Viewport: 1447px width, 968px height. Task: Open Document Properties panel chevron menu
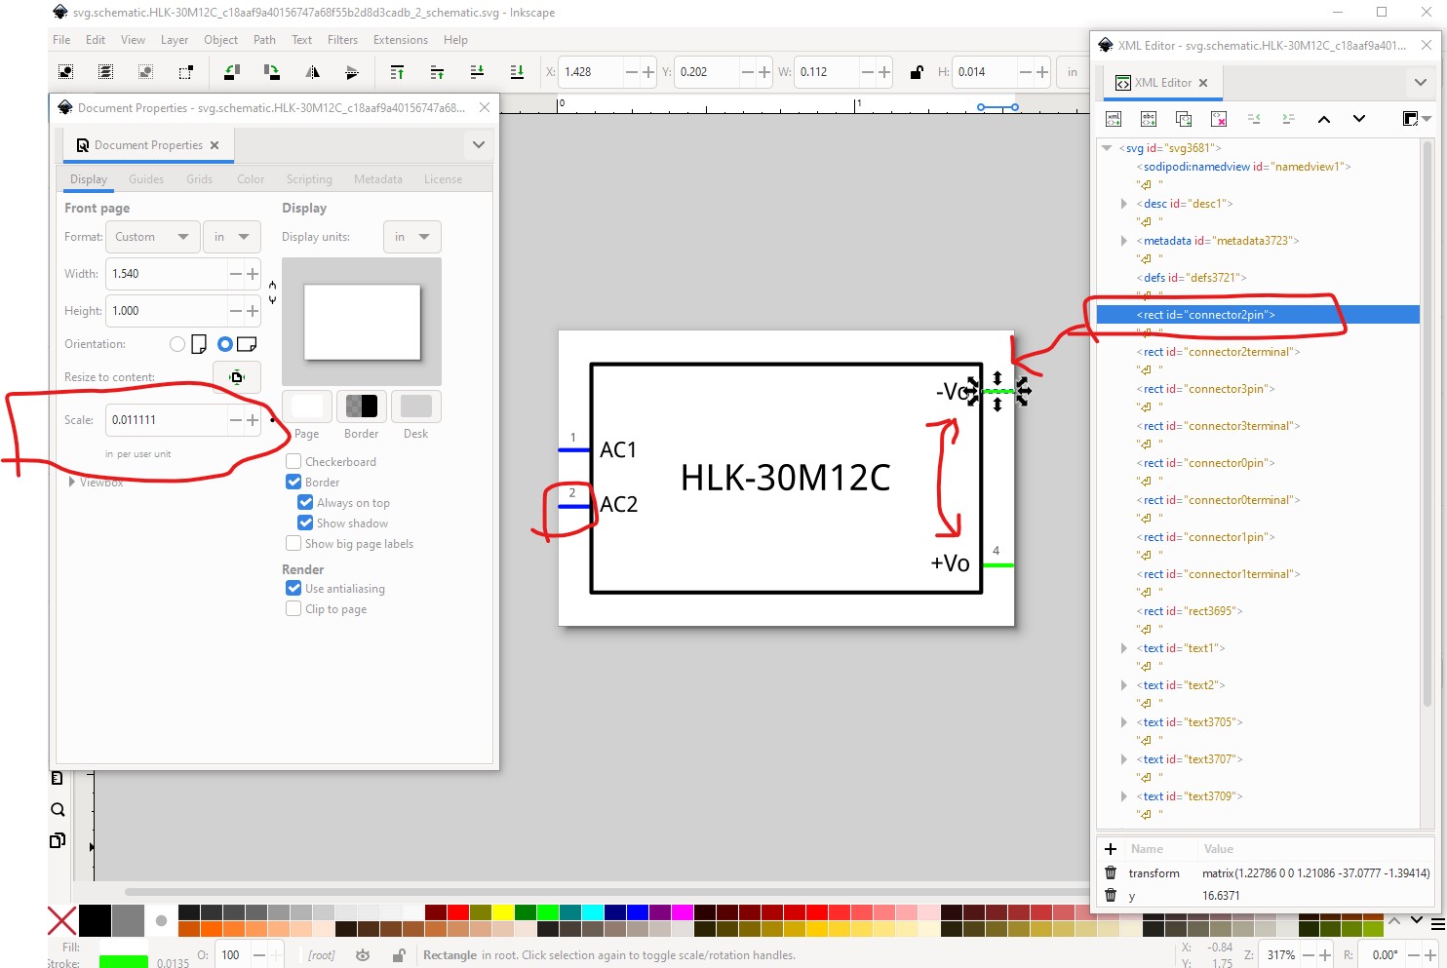pos(479,145)
